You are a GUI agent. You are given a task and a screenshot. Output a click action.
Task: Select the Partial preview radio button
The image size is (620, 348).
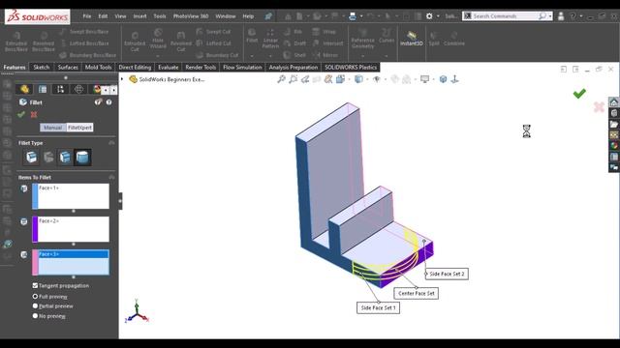tap(35, 305)
